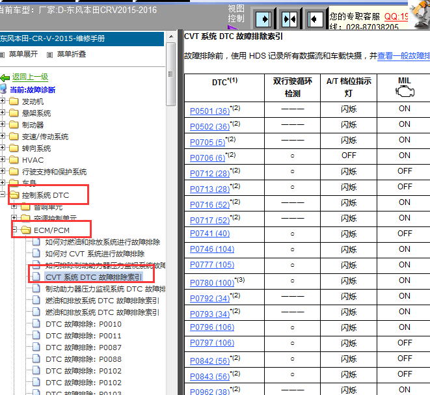Expand the 变速/传动系统 tree node
The width and height of the screenshot is (430, 395).
[x=2, y=136]
